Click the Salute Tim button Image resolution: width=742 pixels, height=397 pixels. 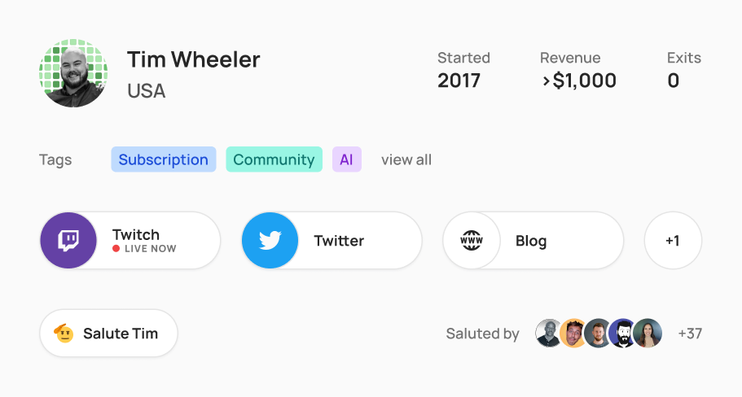109,334
